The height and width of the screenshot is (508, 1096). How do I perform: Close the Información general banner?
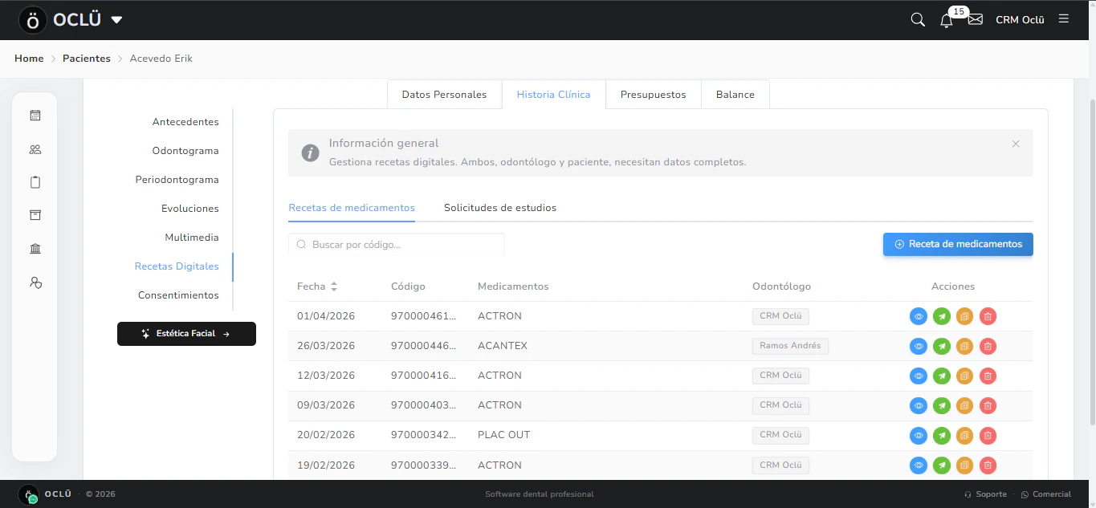[1016, 144]
